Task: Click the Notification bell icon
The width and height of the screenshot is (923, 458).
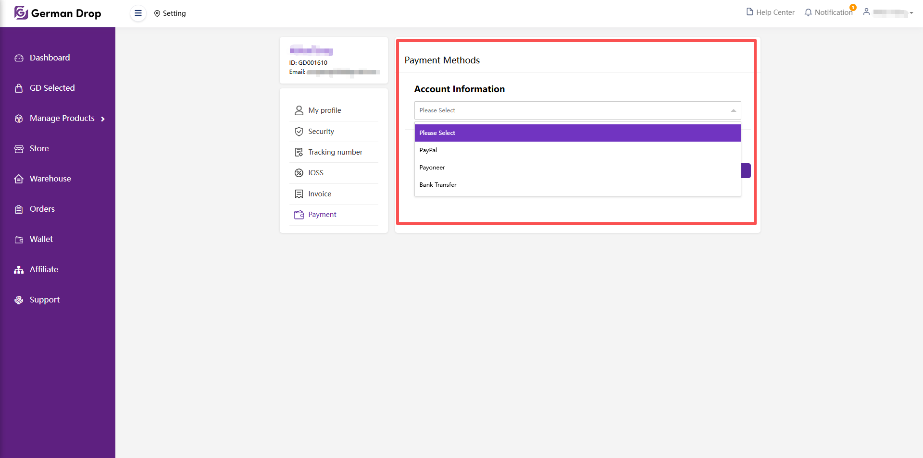Action: tap(808, 12)
